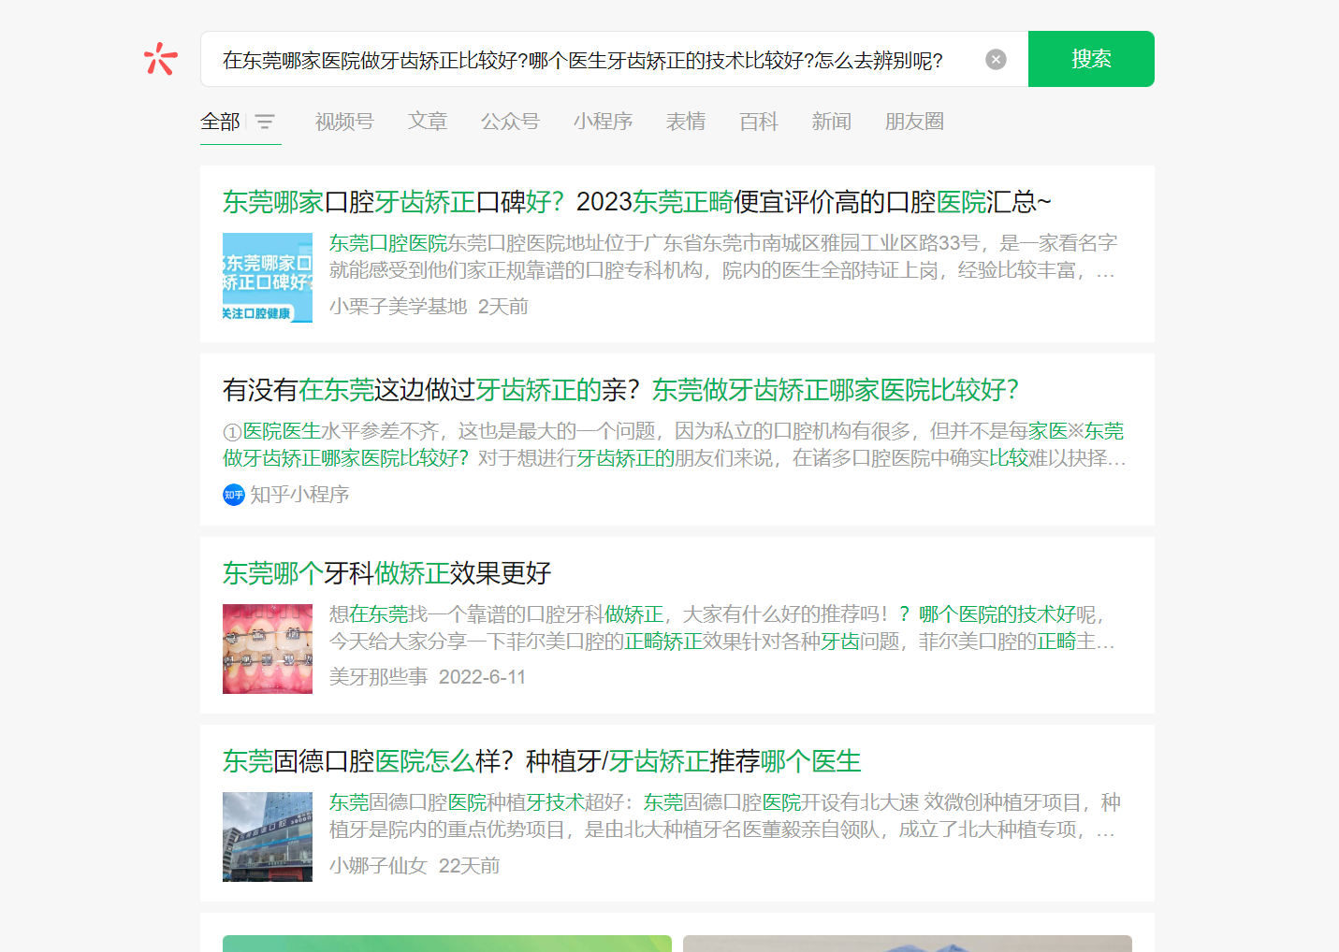Image resolution: width=1339 pixels, height=952 pixels.
Task: Click the snippet beginning 东莞固德口腔医院种植牙技术超好
Action: tap(724, 815)
